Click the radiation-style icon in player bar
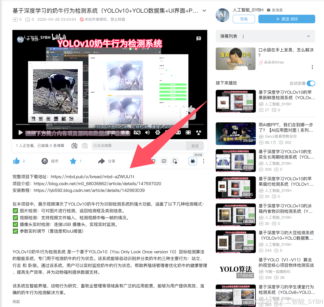 click(198, 132)
